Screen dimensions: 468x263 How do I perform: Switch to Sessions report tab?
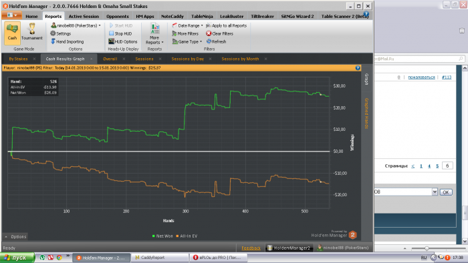(x=144, y=59)
